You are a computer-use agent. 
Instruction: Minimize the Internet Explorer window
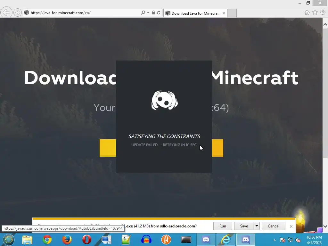300,3
